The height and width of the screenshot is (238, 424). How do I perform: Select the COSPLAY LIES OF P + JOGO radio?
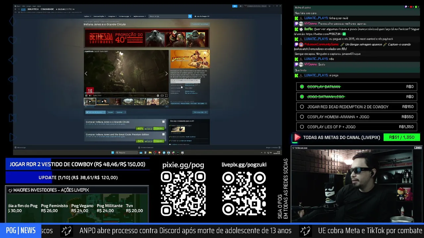[302, 127]
